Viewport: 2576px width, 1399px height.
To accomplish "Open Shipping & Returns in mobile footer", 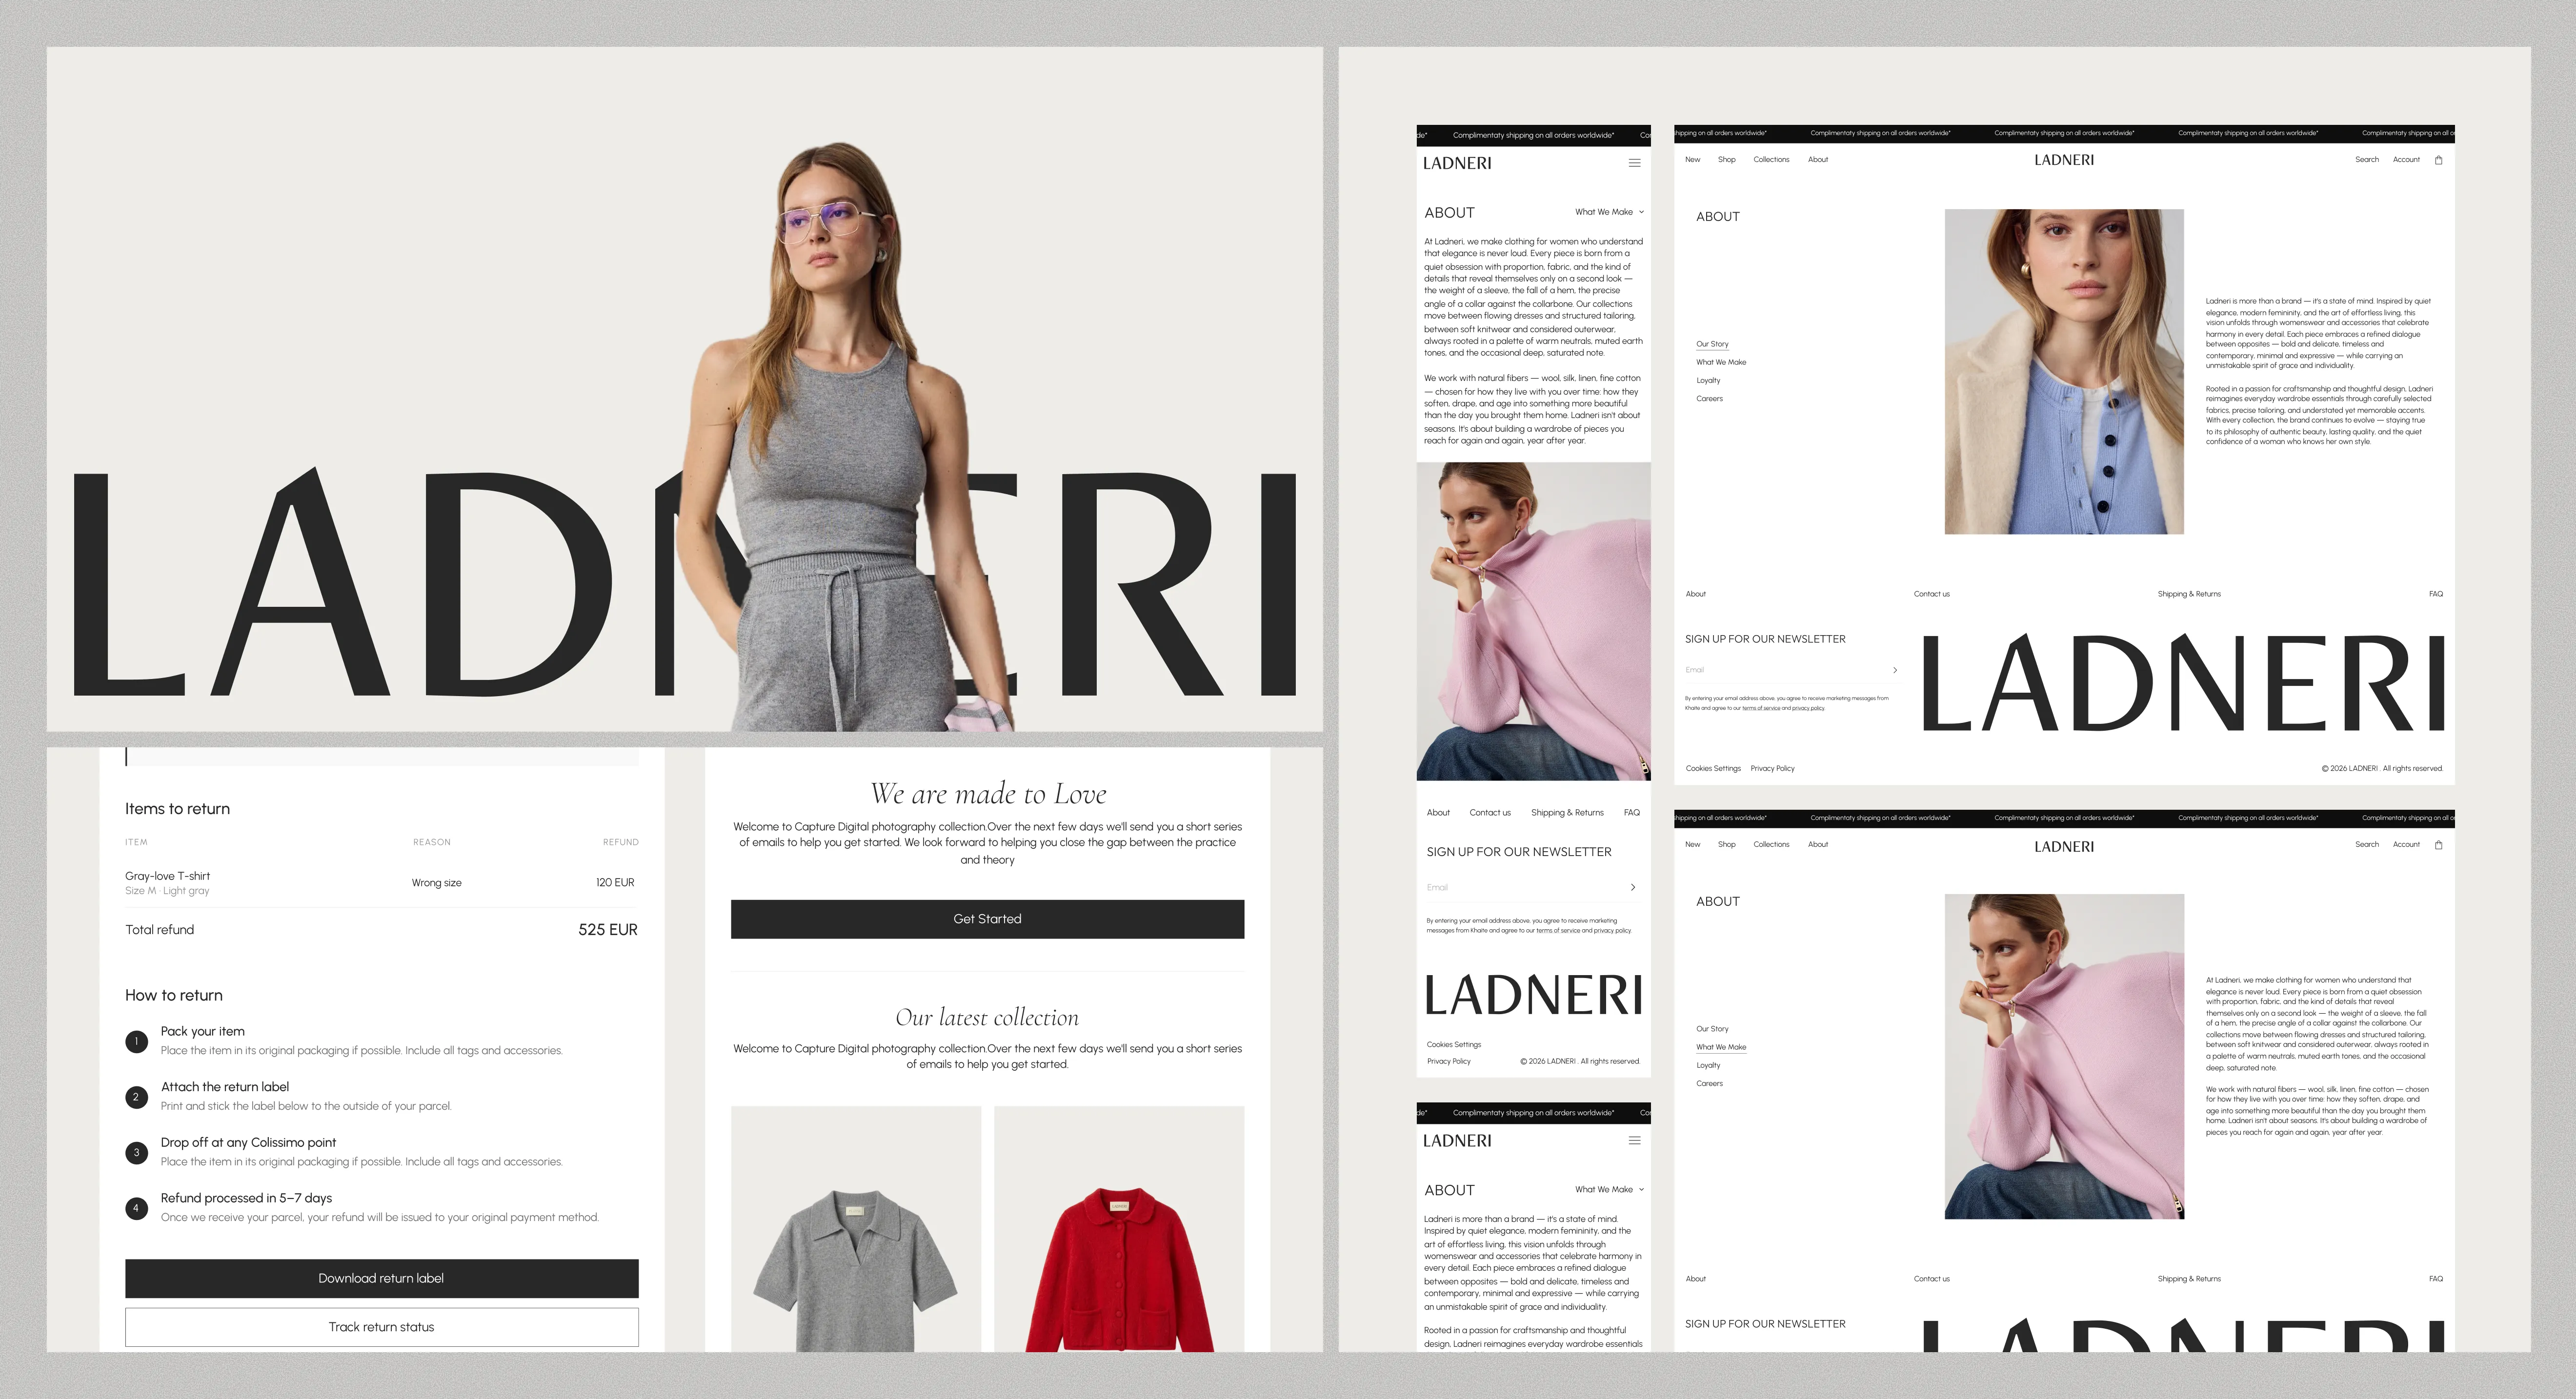I will click(x=1567, y=813).
